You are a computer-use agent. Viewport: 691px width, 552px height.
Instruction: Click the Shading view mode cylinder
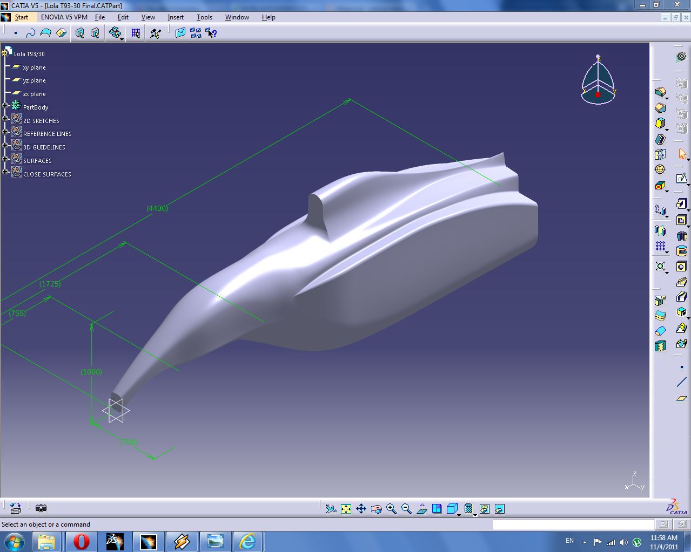pyautogui.click(x=468, y=509)
